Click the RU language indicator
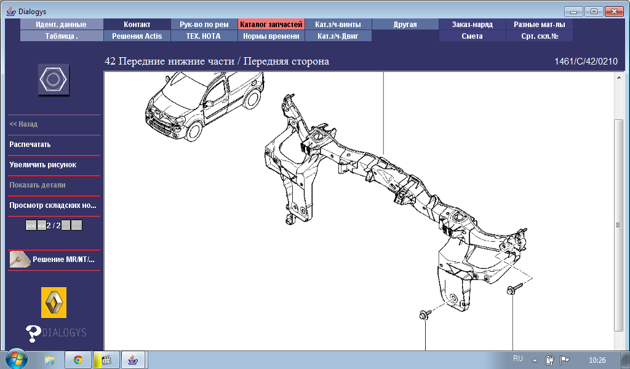Screen dimensions: 630x369 518,358
